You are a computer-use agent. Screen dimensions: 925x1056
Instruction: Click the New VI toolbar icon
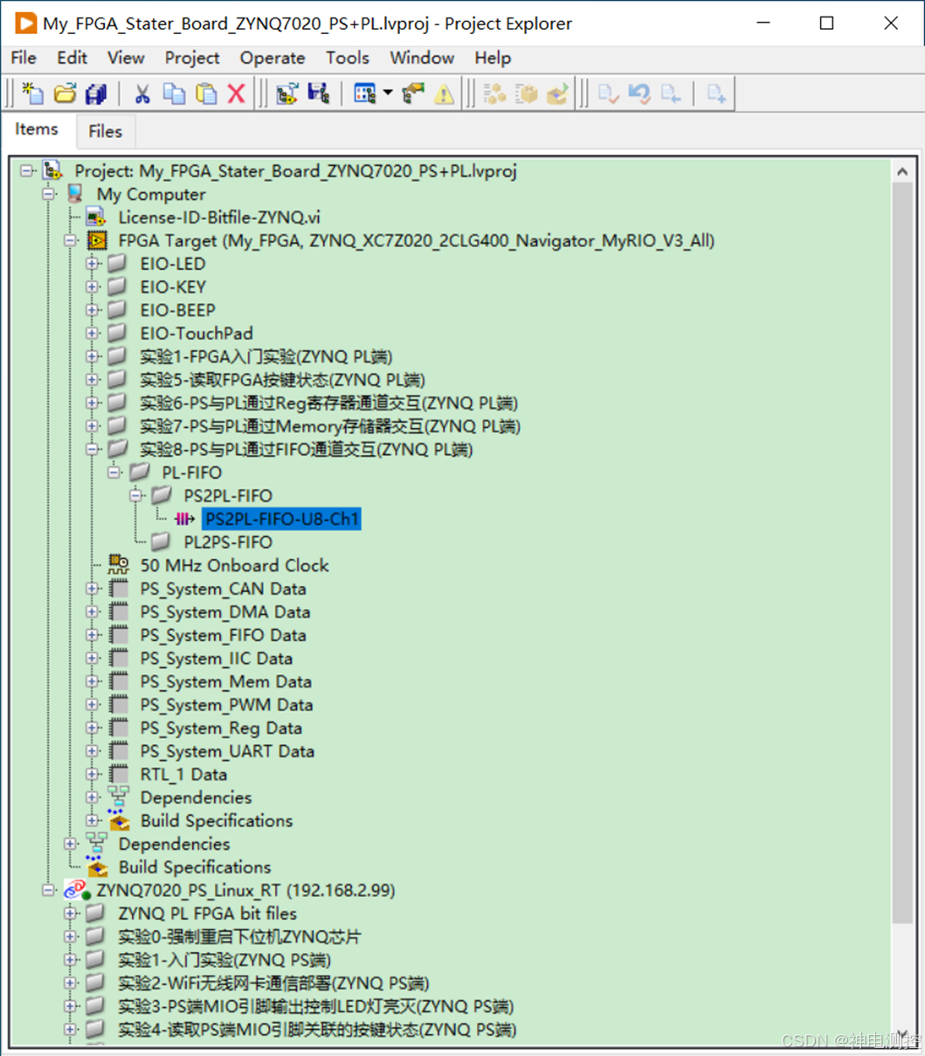pyautogui.click(x=33, y=93)
